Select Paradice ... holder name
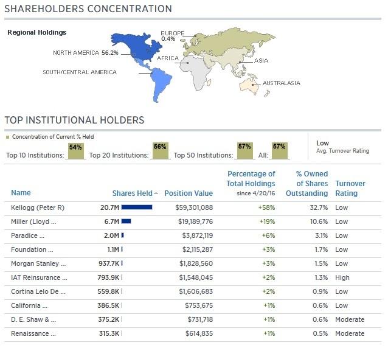 (28, 235)
